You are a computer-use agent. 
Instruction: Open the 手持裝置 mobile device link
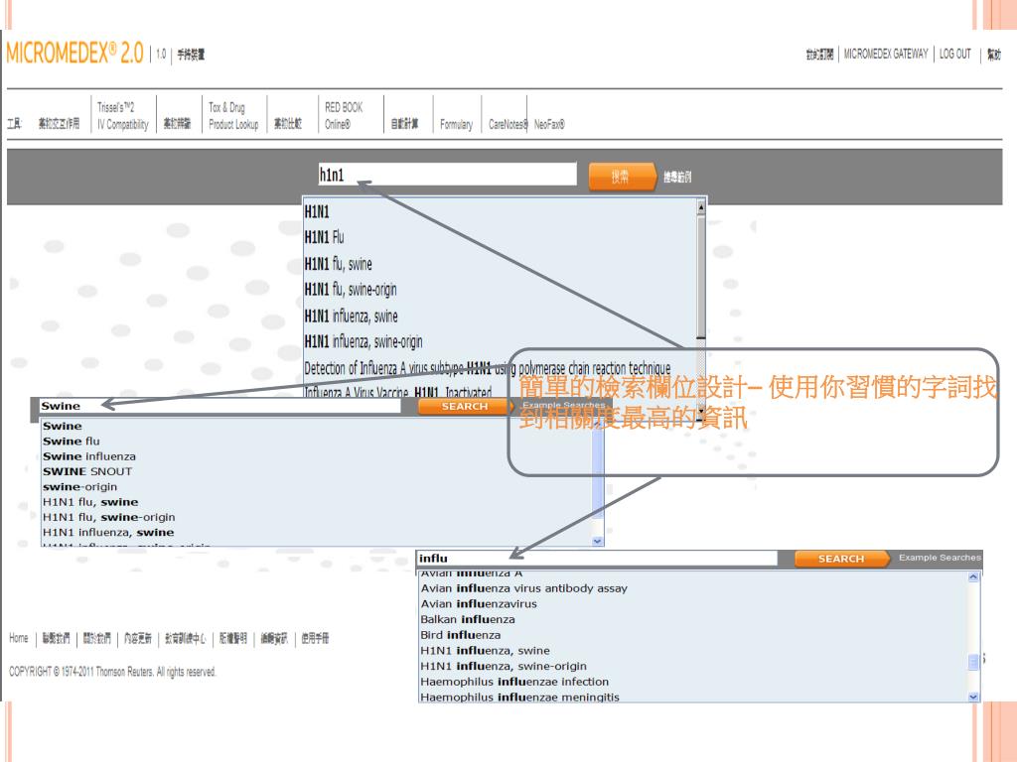tap(191, 55)
